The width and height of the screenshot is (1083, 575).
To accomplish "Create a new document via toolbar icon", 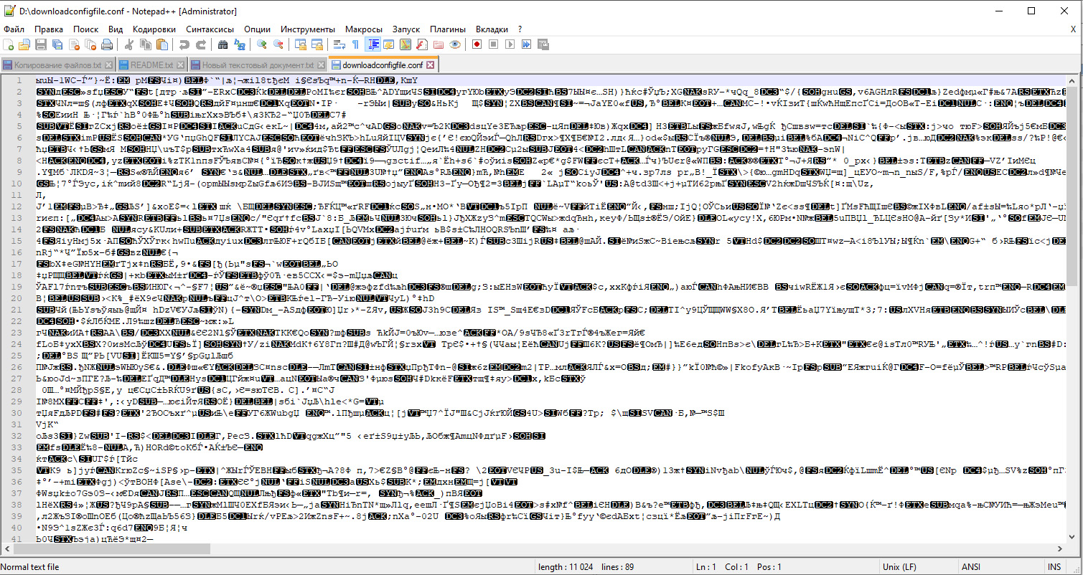I will [x=8, y=44].
